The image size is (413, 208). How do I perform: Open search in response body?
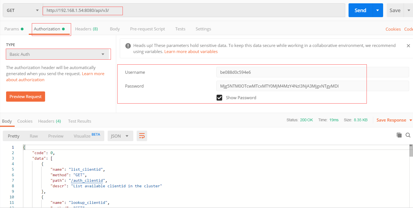(408, 135)
